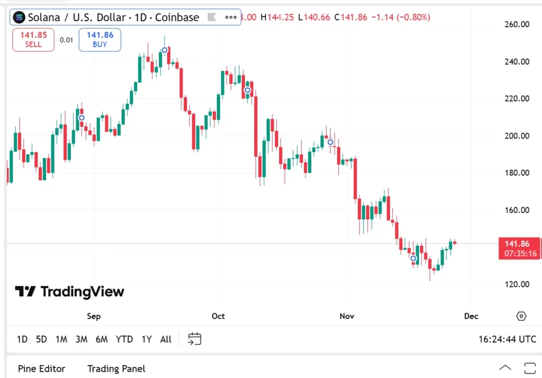The width and height of the screenshot is (542, 378).
Task: Open the go-to-date calendar icon
Action: [195, 339]
